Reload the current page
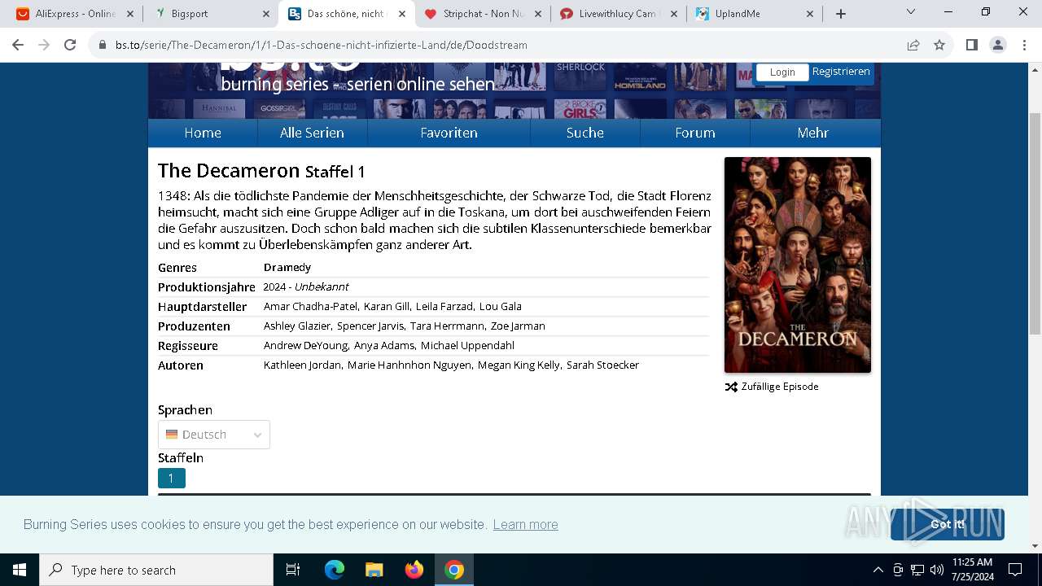Viewport: 1042px width, 586px height. click(70, 45)
